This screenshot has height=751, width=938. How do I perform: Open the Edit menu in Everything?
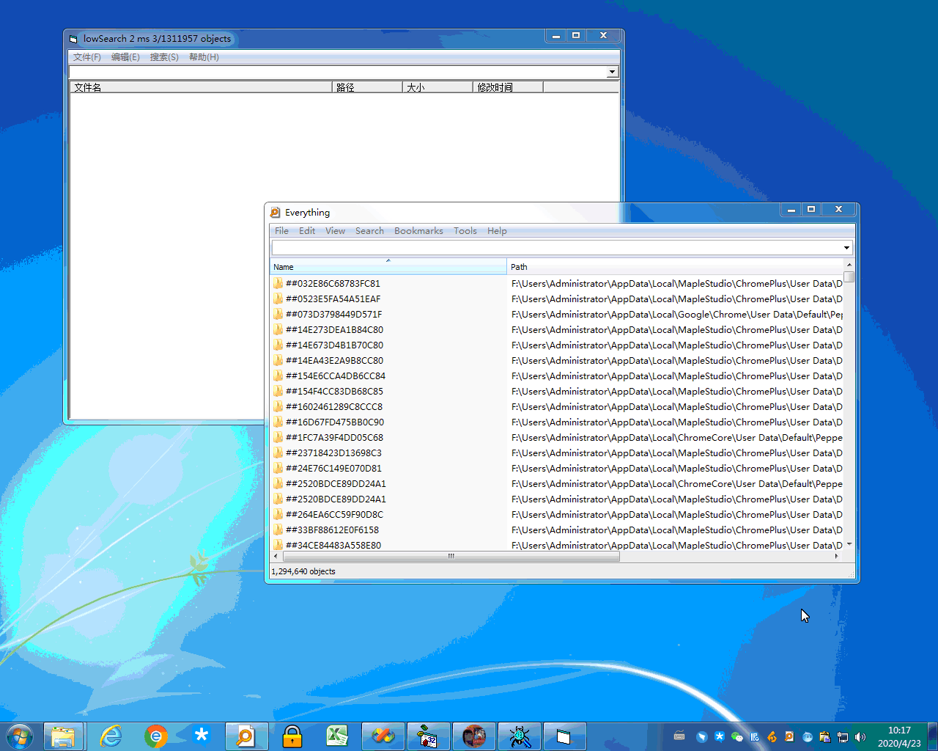click(x=307, y=231)
